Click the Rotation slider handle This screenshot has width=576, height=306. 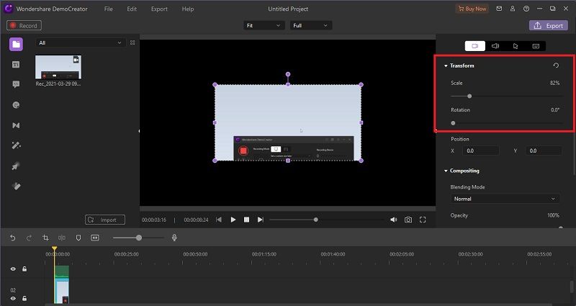453,123
